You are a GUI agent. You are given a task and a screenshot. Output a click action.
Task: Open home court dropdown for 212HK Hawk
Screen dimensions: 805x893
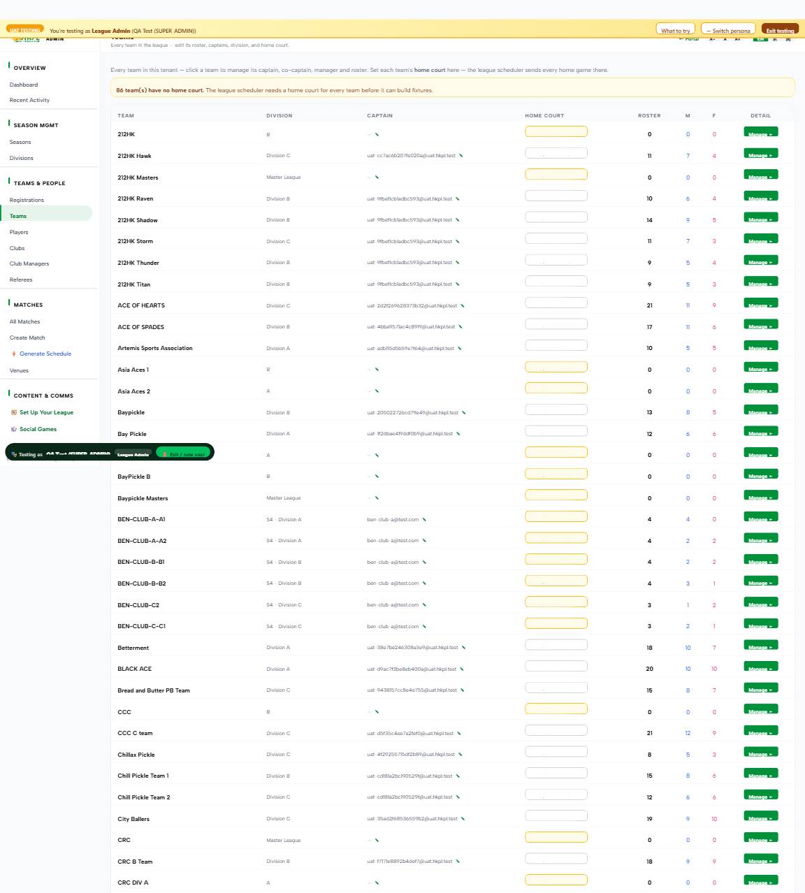tap(556, 153)
